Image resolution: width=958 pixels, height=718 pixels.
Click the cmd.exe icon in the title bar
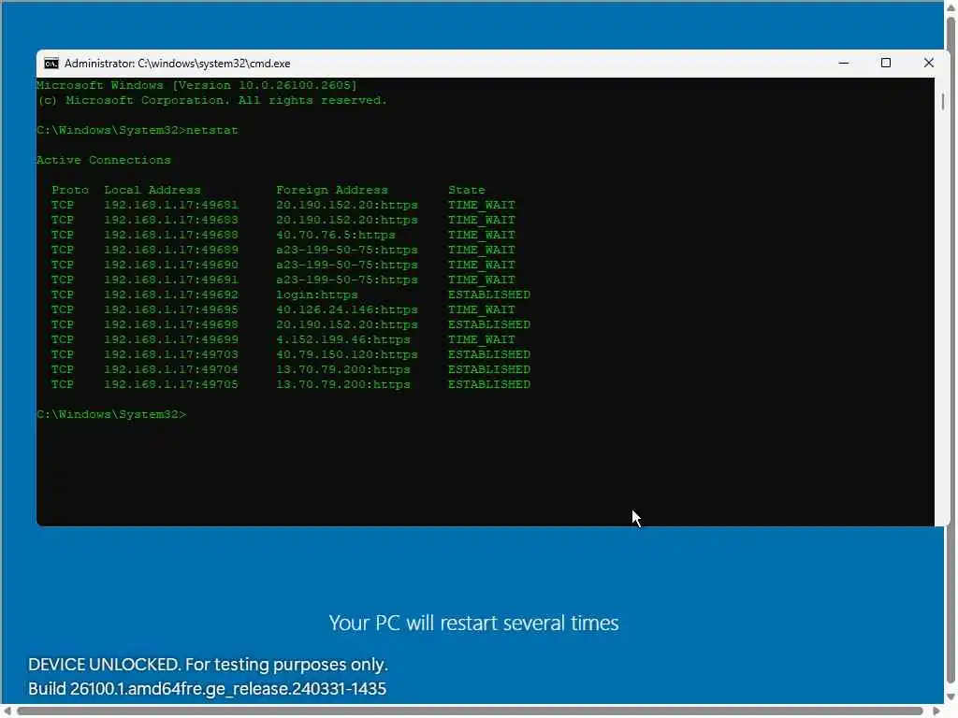click(51, 64)
